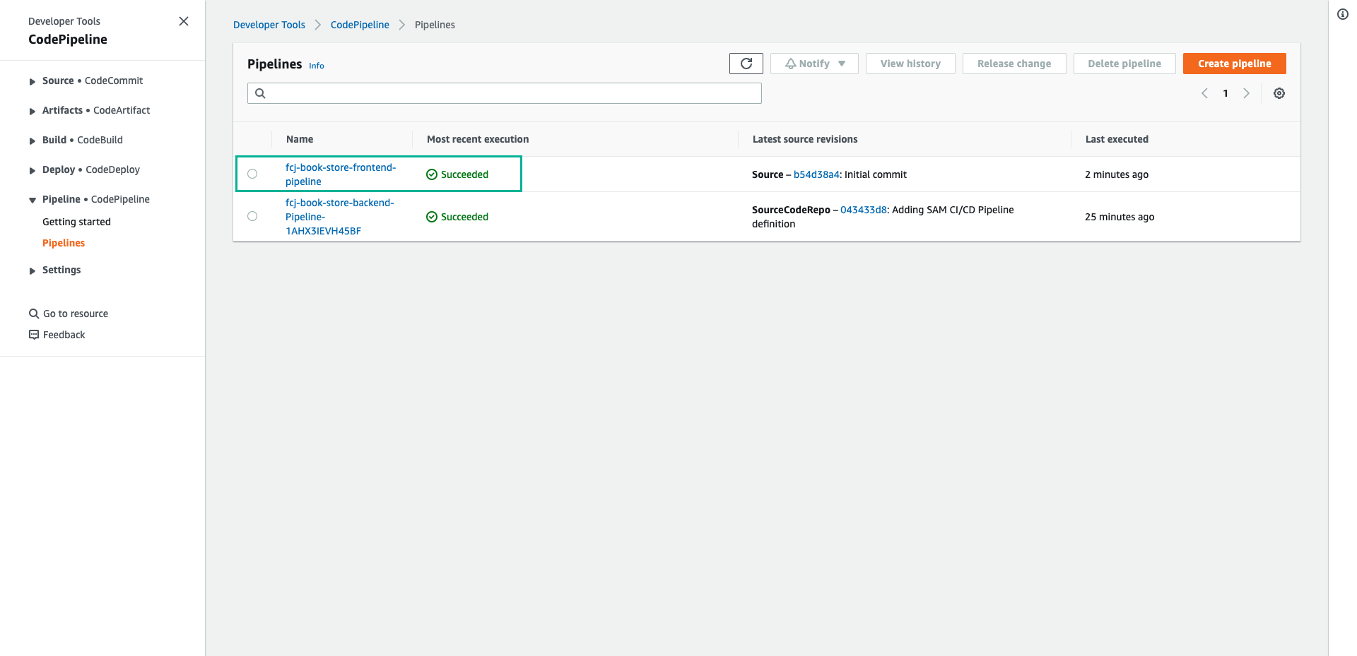Focus the pipelines search input field
The image size is (1357, 656).
click(505, 93)
